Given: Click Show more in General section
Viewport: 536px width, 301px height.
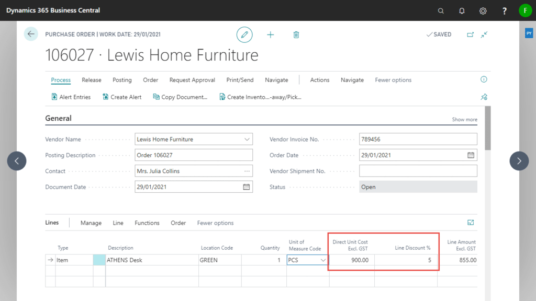Looking at the screenshot, I should 465,120.
